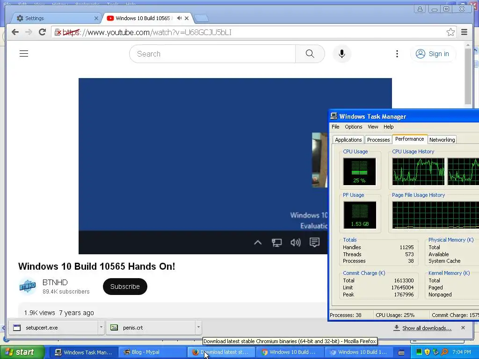The height and width of the screenshot is (359, 479).
Task: Reload the YouTube page
Action: (x=42, y=32)
